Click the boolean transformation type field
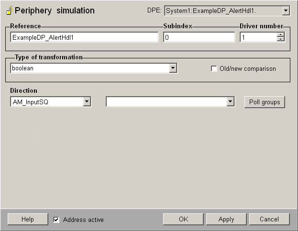 pyautogui.click(x=89, y=68)
